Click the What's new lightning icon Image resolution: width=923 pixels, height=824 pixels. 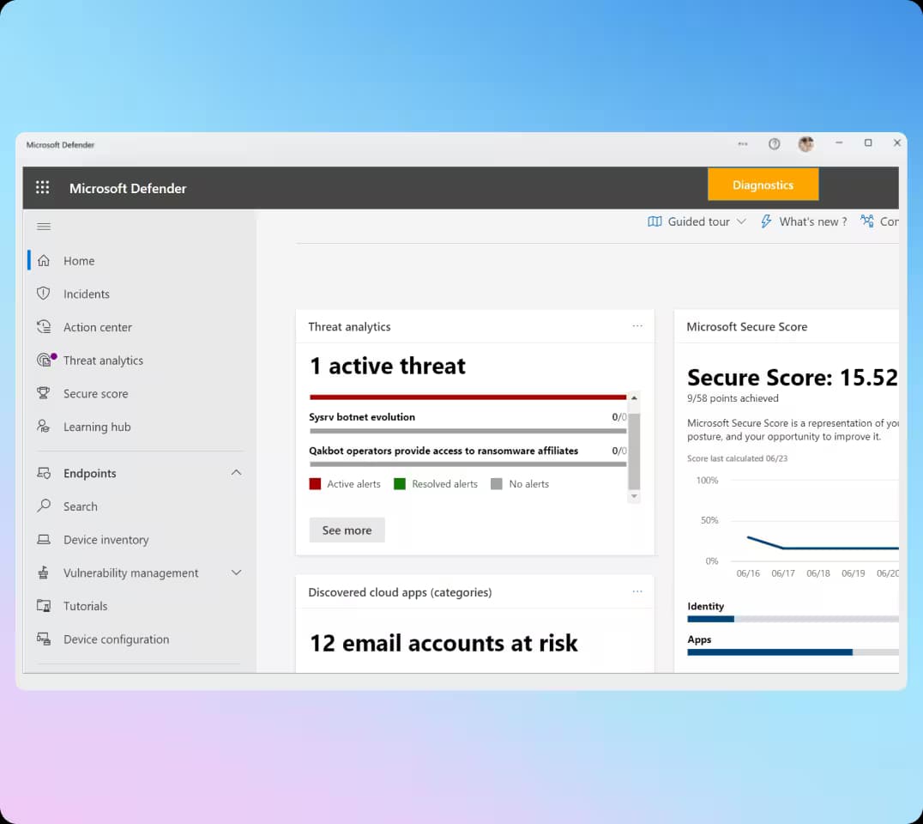point(766,221)
